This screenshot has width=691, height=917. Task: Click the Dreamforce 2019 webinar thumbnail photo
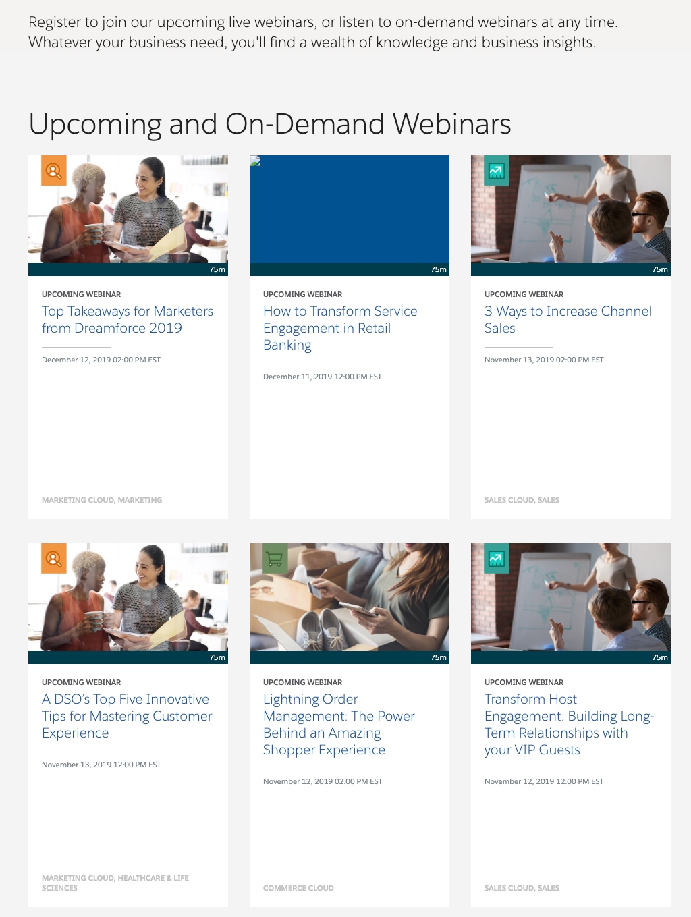coord(128,209)
